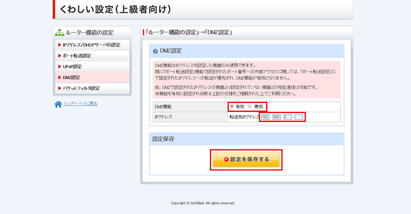Viewport: 411px width, 214px height.
Task: Click the Copyright SoftBank footer text
Action: point(203,203)
